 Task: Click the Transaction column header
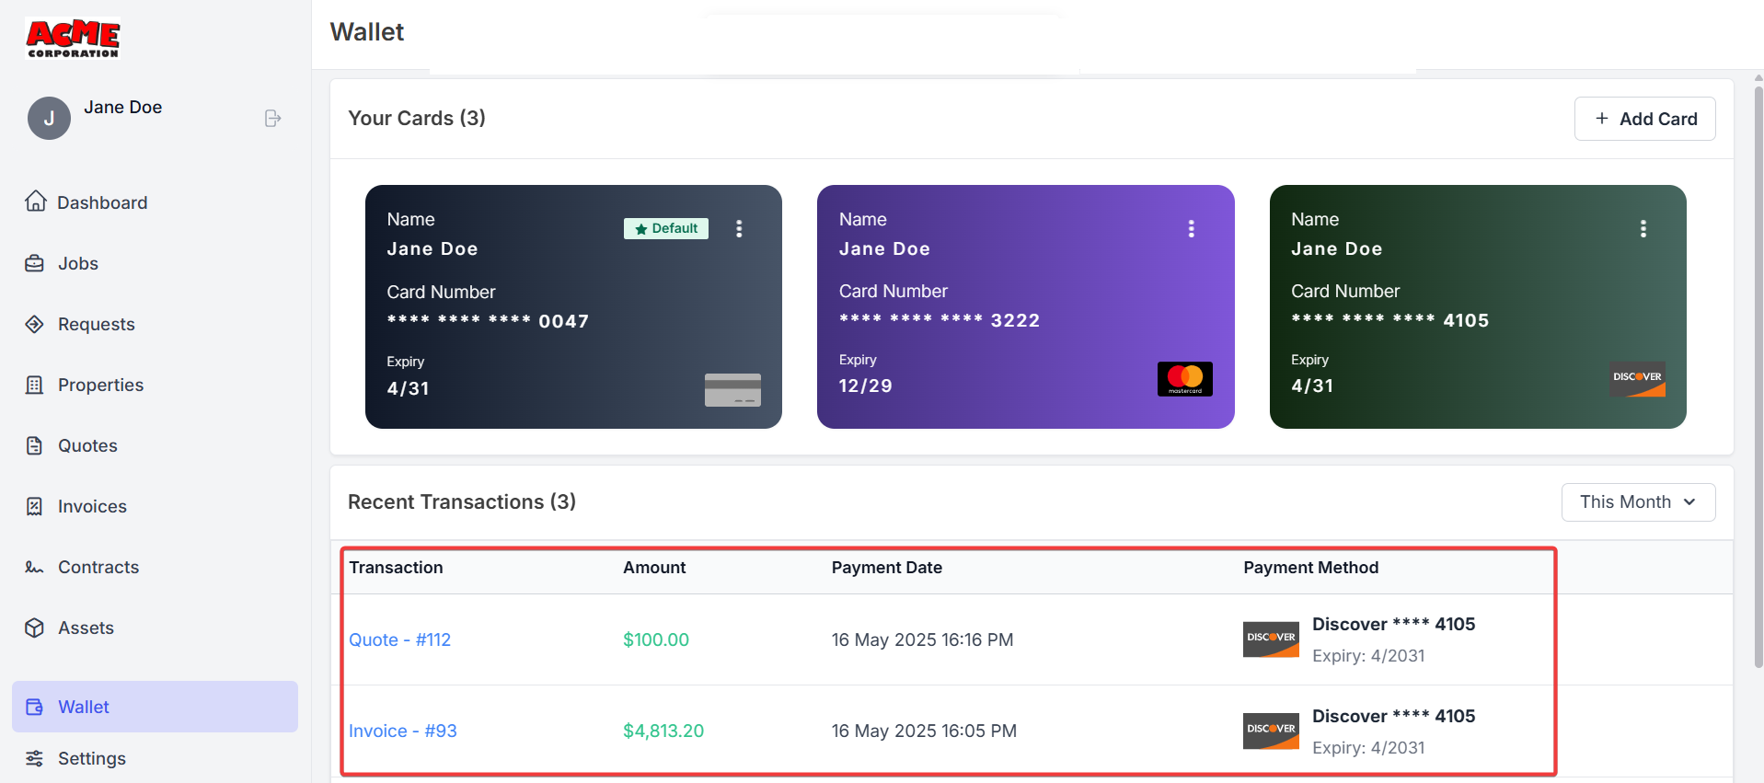[x=396, y=568]
